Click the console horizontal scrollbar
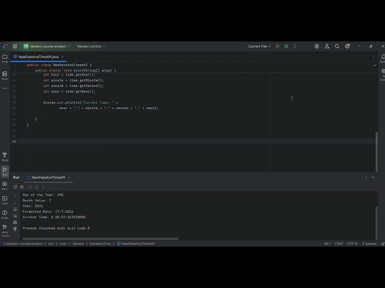385x288 pixels. pos(100,239)
